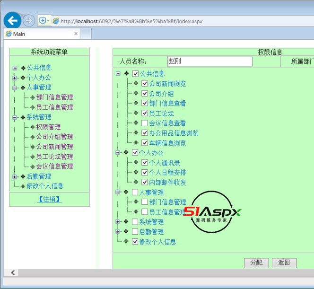
Task: Uncheck the 公司新闻浏览 checkbox
Action: coord(145,84)
